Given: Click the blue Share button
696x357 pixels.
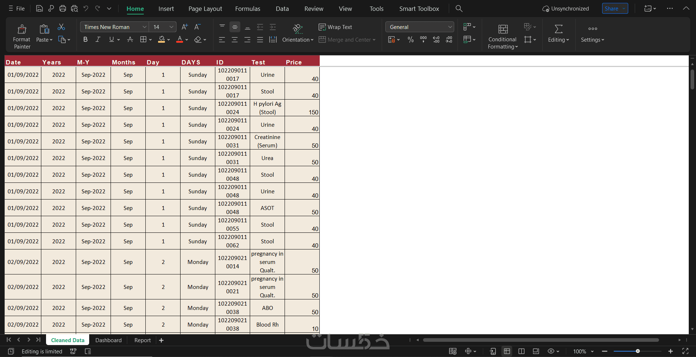Looking at the screenshot, I should (x=615, y=8).
